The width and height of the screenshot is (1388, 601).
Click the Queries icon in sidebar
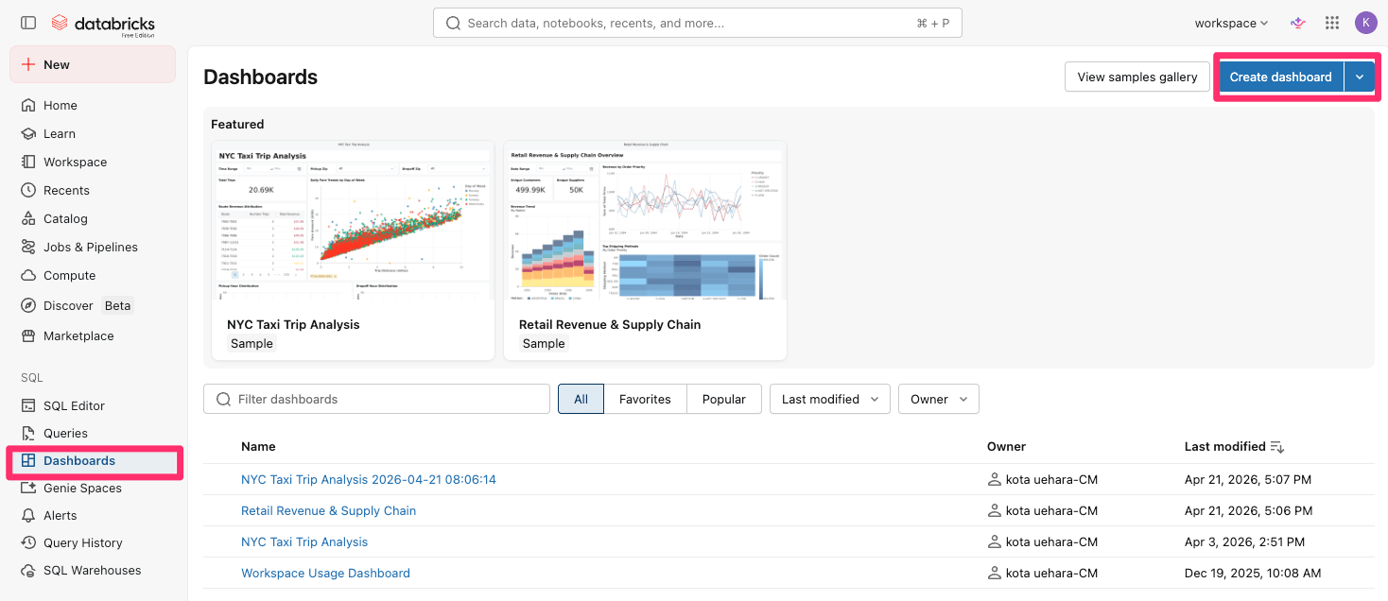(28, 433)
